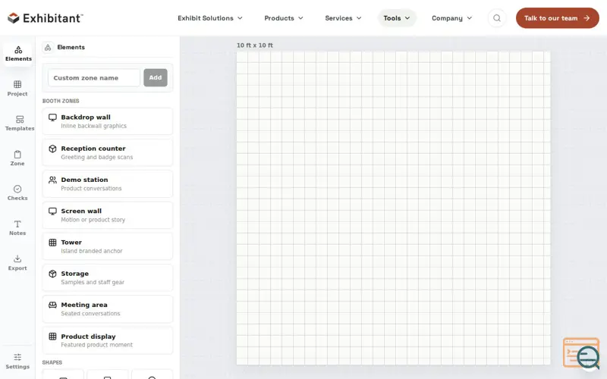This screenshot has height=379, width=607.
Task: Expand the Tools menu
Action: pyautogui.click(x=397, y=18)
